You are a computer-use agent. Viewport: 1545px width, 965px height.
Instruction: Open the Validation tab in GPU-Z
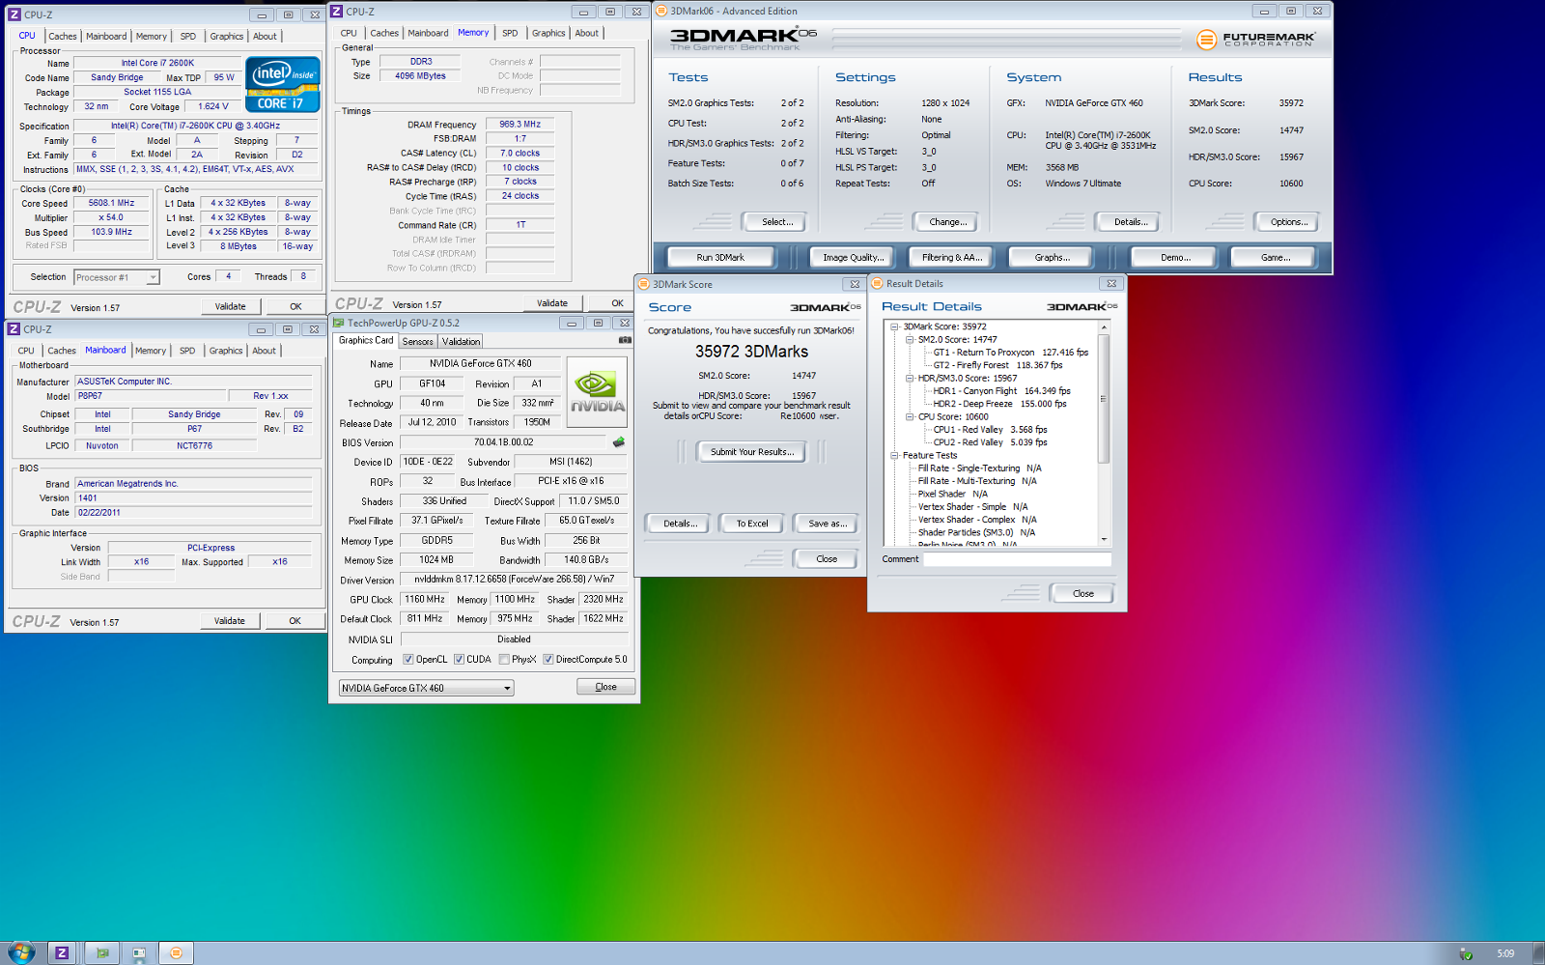pos(461,342)
